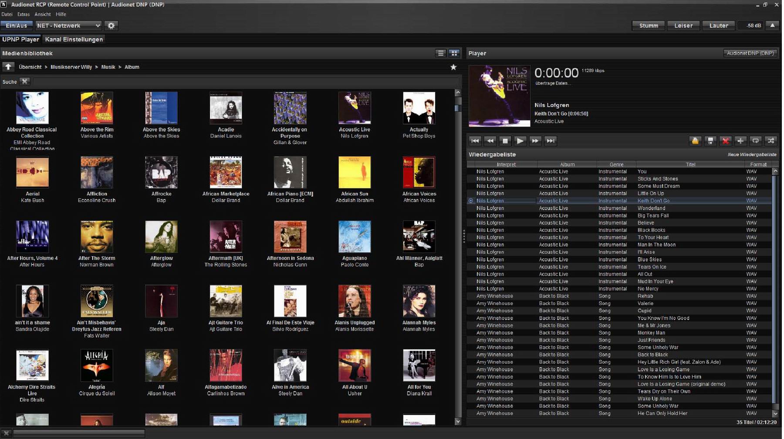The height and width of the screenshot is (439, 784).
Task: Add a track with the plus icon
Action: pos(740,141)
